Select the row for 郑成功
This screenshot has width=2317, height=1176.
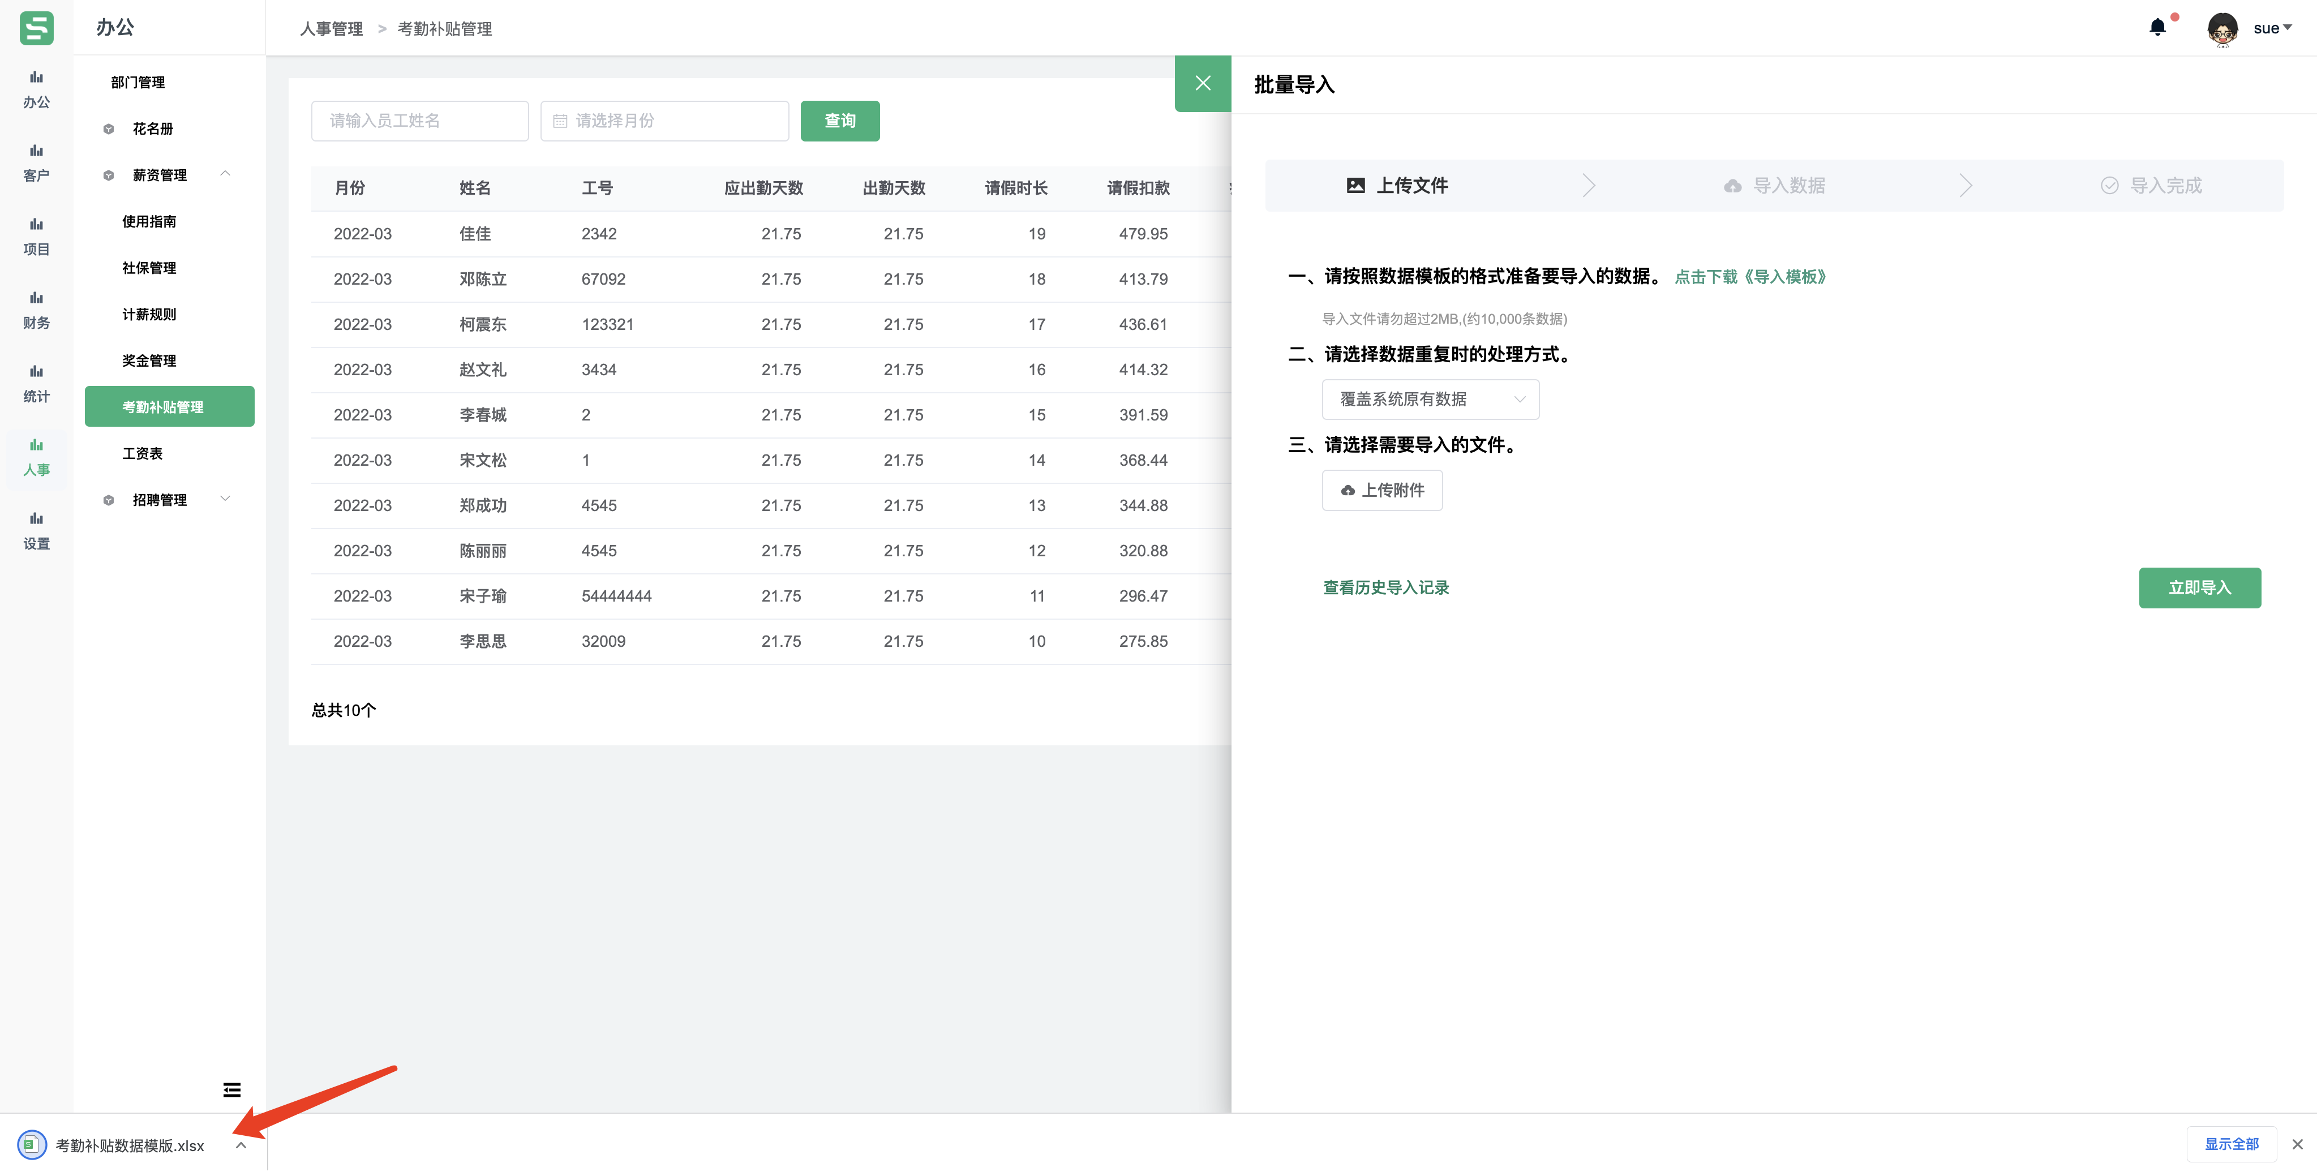click(771, 505)
